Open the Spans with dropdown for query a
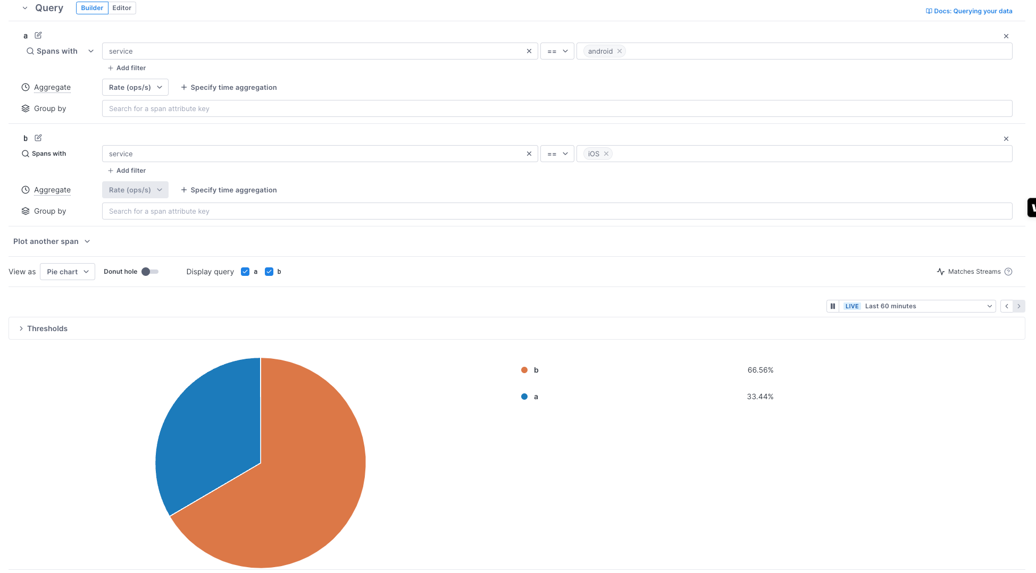The height and width of the screenshot is (573, 1036). [61, 51]
